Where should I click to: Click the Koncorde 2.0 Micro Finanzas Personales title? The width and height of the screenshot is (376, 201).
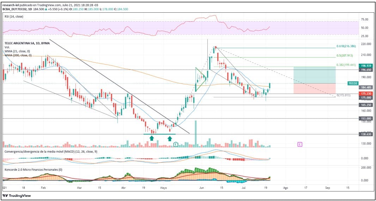(33, 170)
